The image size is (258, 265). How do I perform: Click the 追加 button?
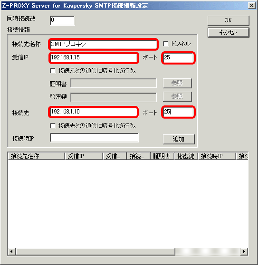point(179,139)
